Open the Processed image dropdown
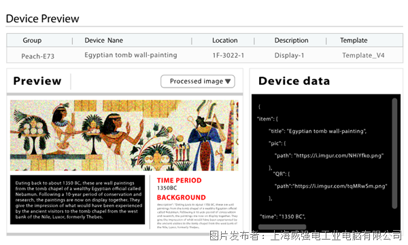Image resolution: width=408 pixels, height=245 pixels. coord(198,81)
